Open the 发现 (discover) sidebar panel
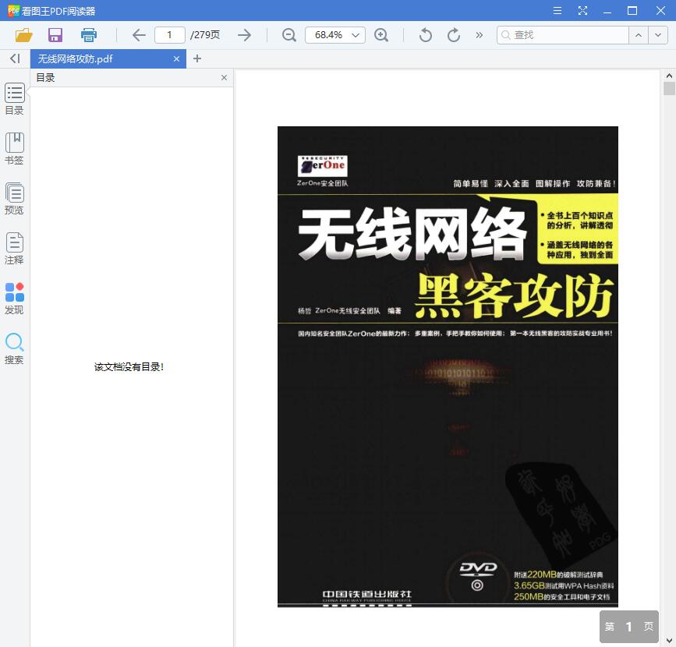The width and height of the screenshot is (676, 647). (15, 299)
